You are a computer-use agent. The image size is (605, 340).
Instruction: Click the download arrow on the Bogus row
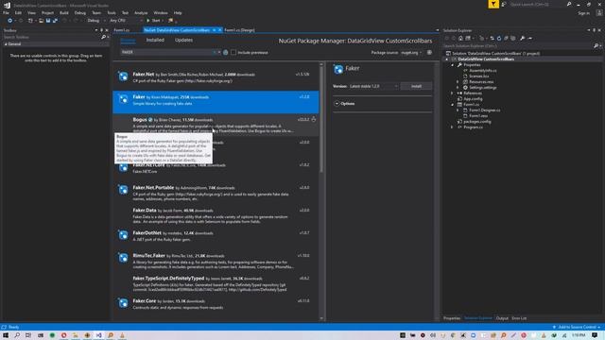point(314,120)
